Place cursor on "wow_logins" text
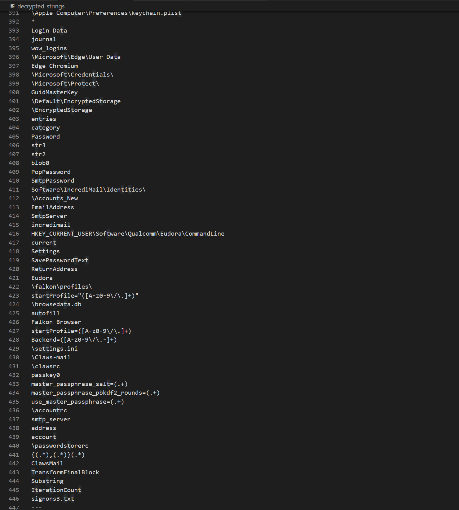 point(49,48)
